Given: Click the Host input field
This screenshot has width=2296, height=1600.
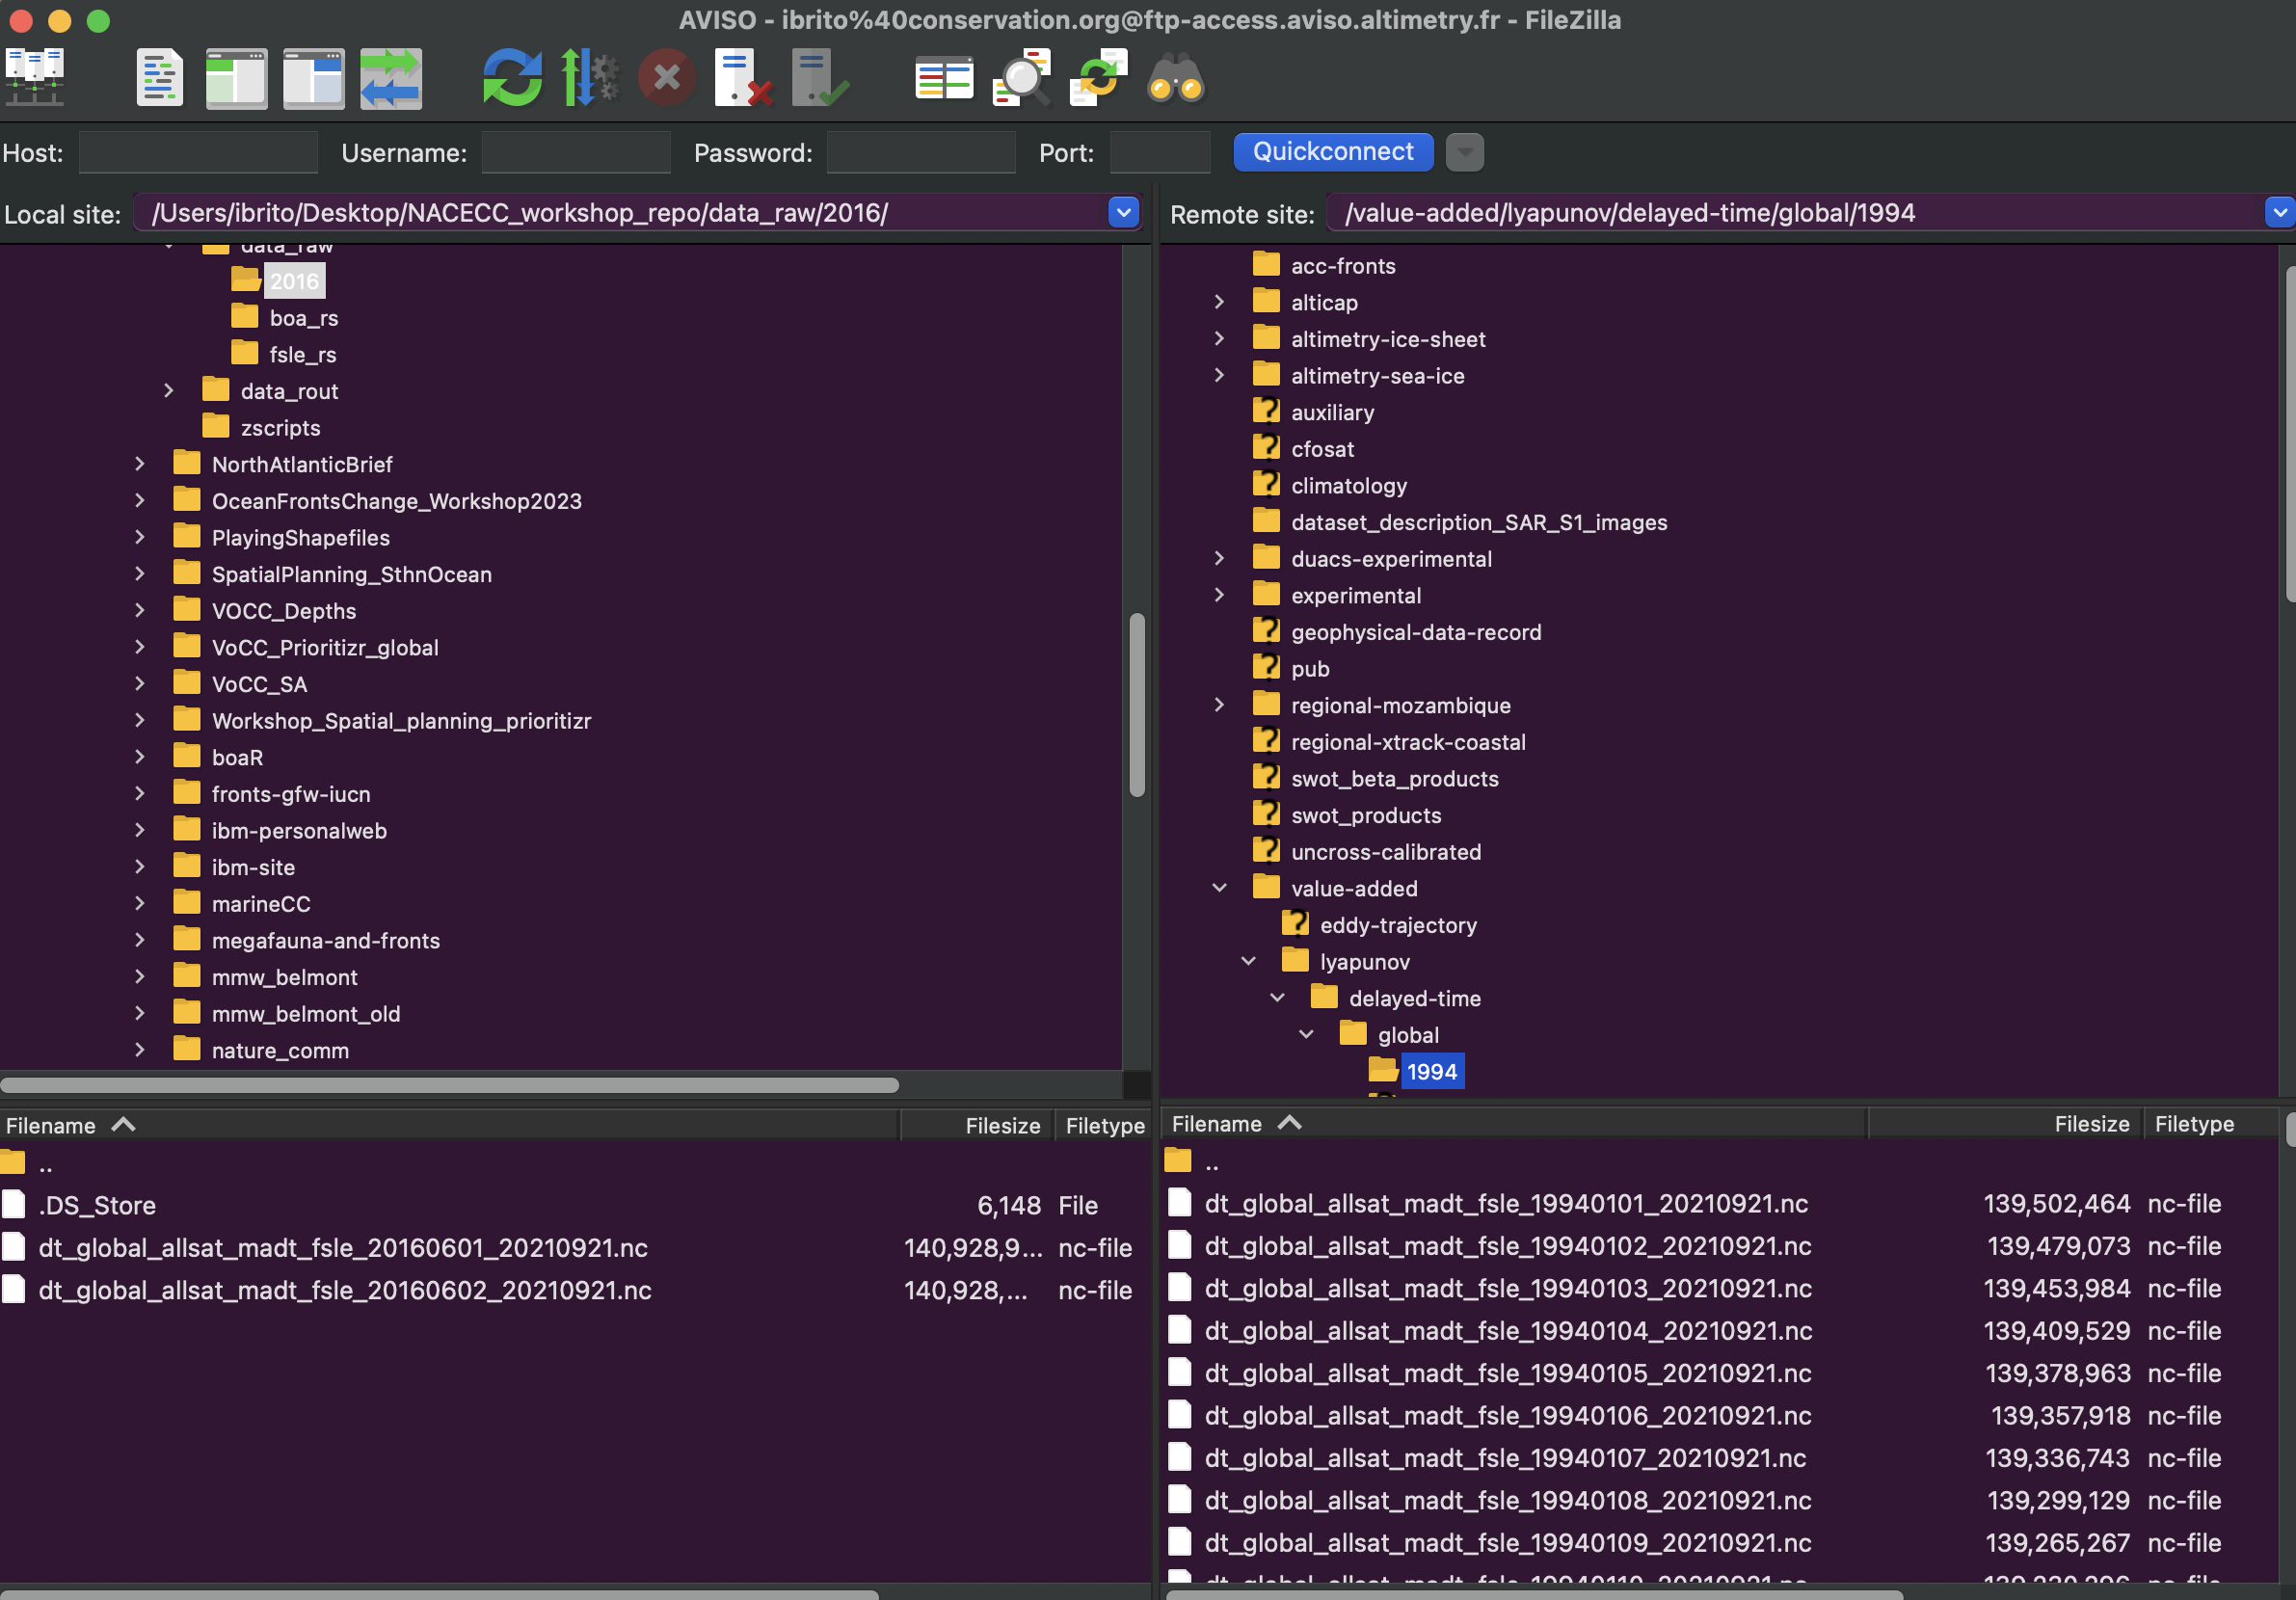Looking at the screenshot, I should coord(198,153).
